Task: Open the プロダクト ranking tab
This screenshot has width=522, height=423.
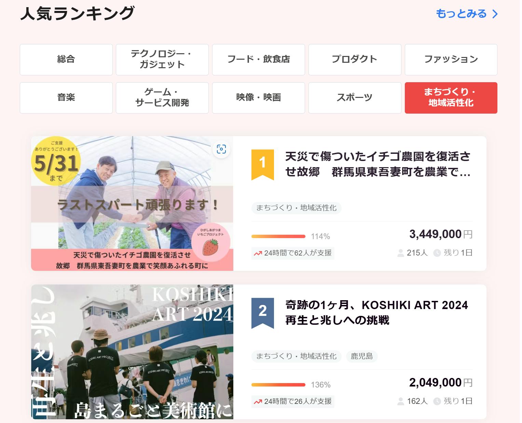Action: 355,59
